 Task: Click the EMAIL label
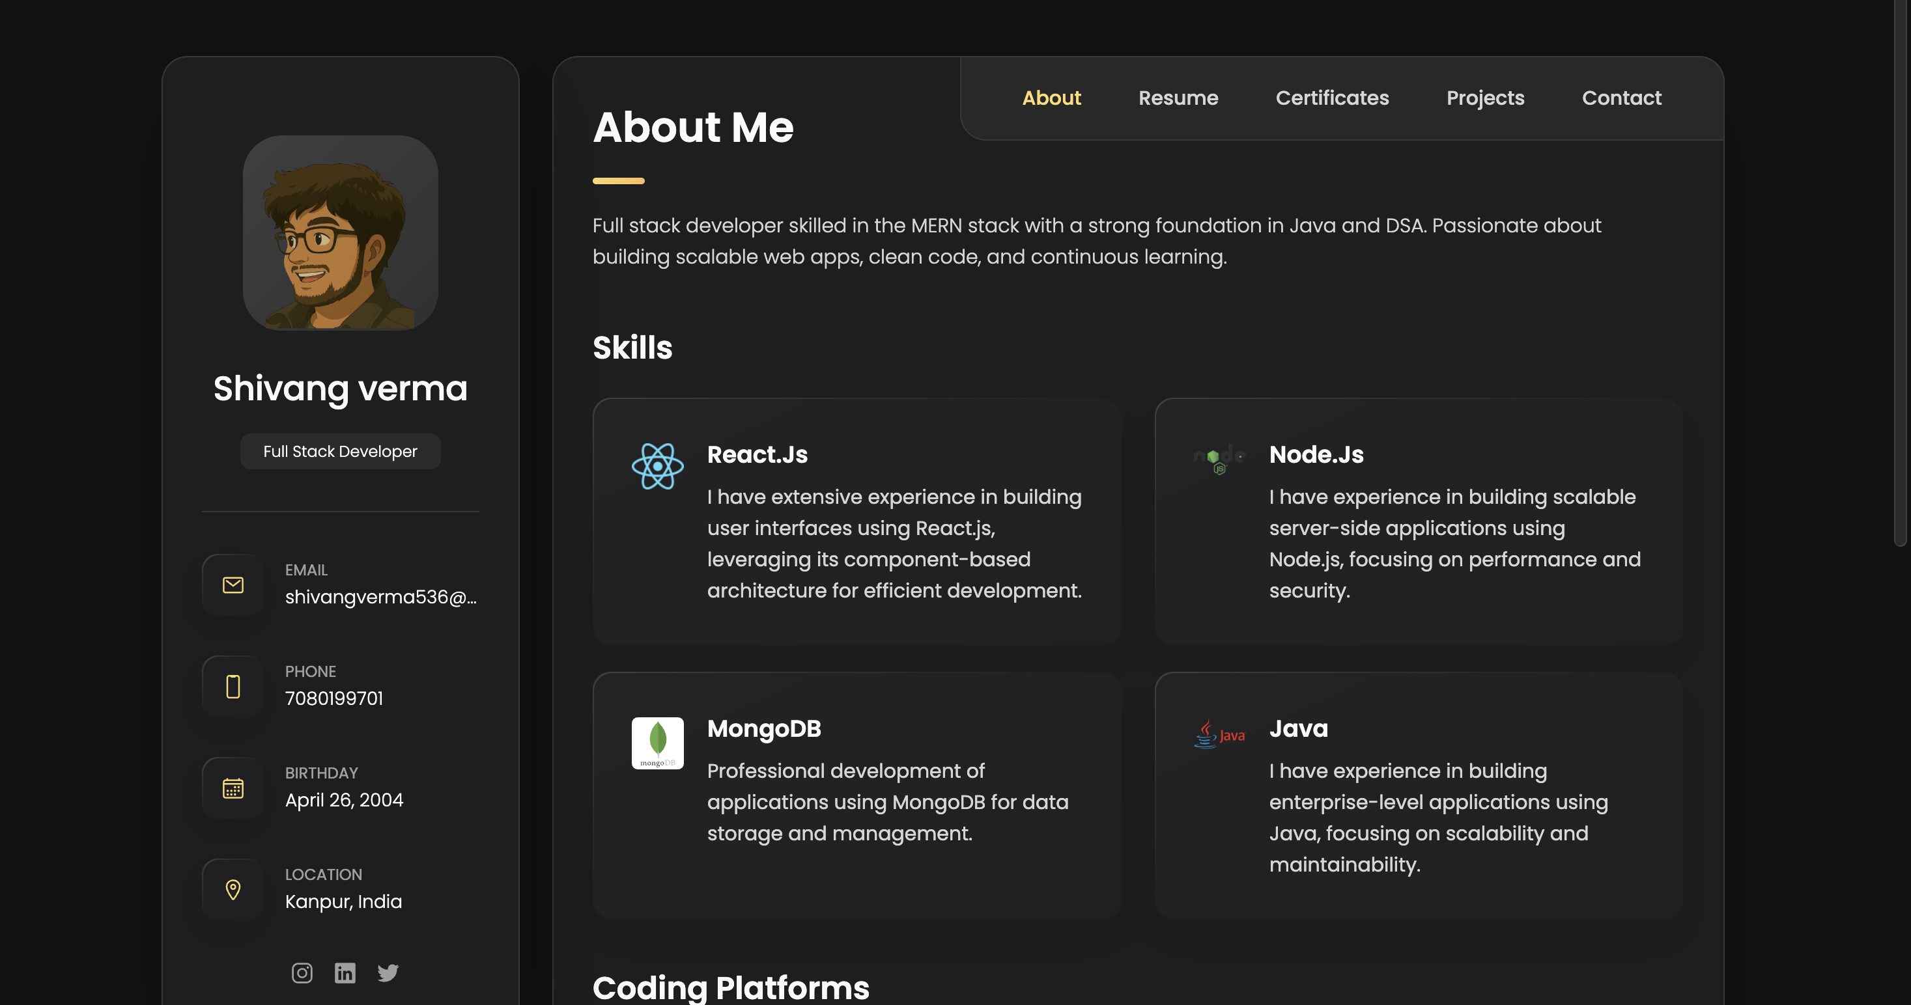point(306,570)
